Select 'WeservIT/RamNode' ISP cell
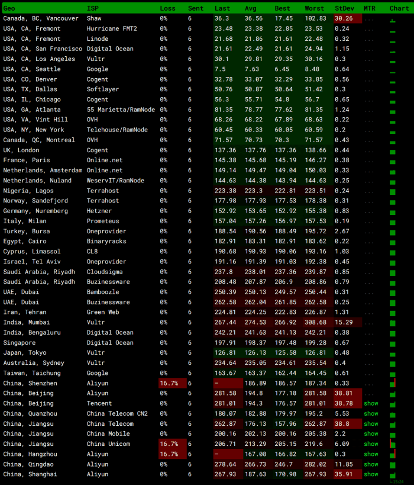The width and height of the screenshot is (414, 485). [115, 181]
